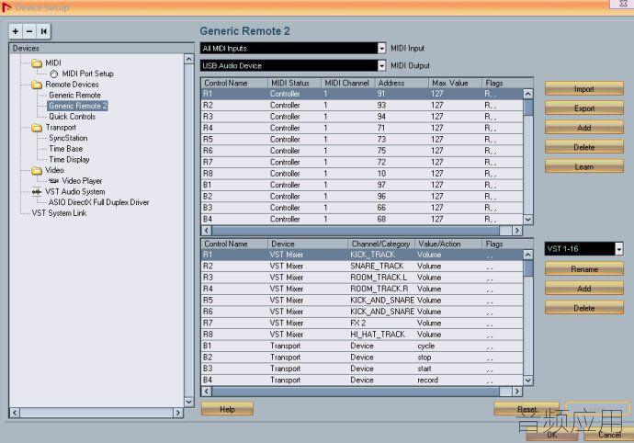Click upper table horizontal scroll-right arrow
This screenshot has height=443, width=634.
[x=516, y=231]
